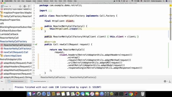
Task: Open IntelliJ IDEA from the dock
Action: click(x=126, y=94)
